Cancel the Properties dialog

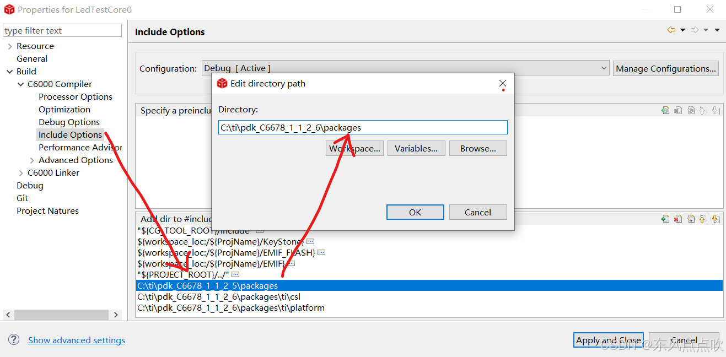pos(684,340)
